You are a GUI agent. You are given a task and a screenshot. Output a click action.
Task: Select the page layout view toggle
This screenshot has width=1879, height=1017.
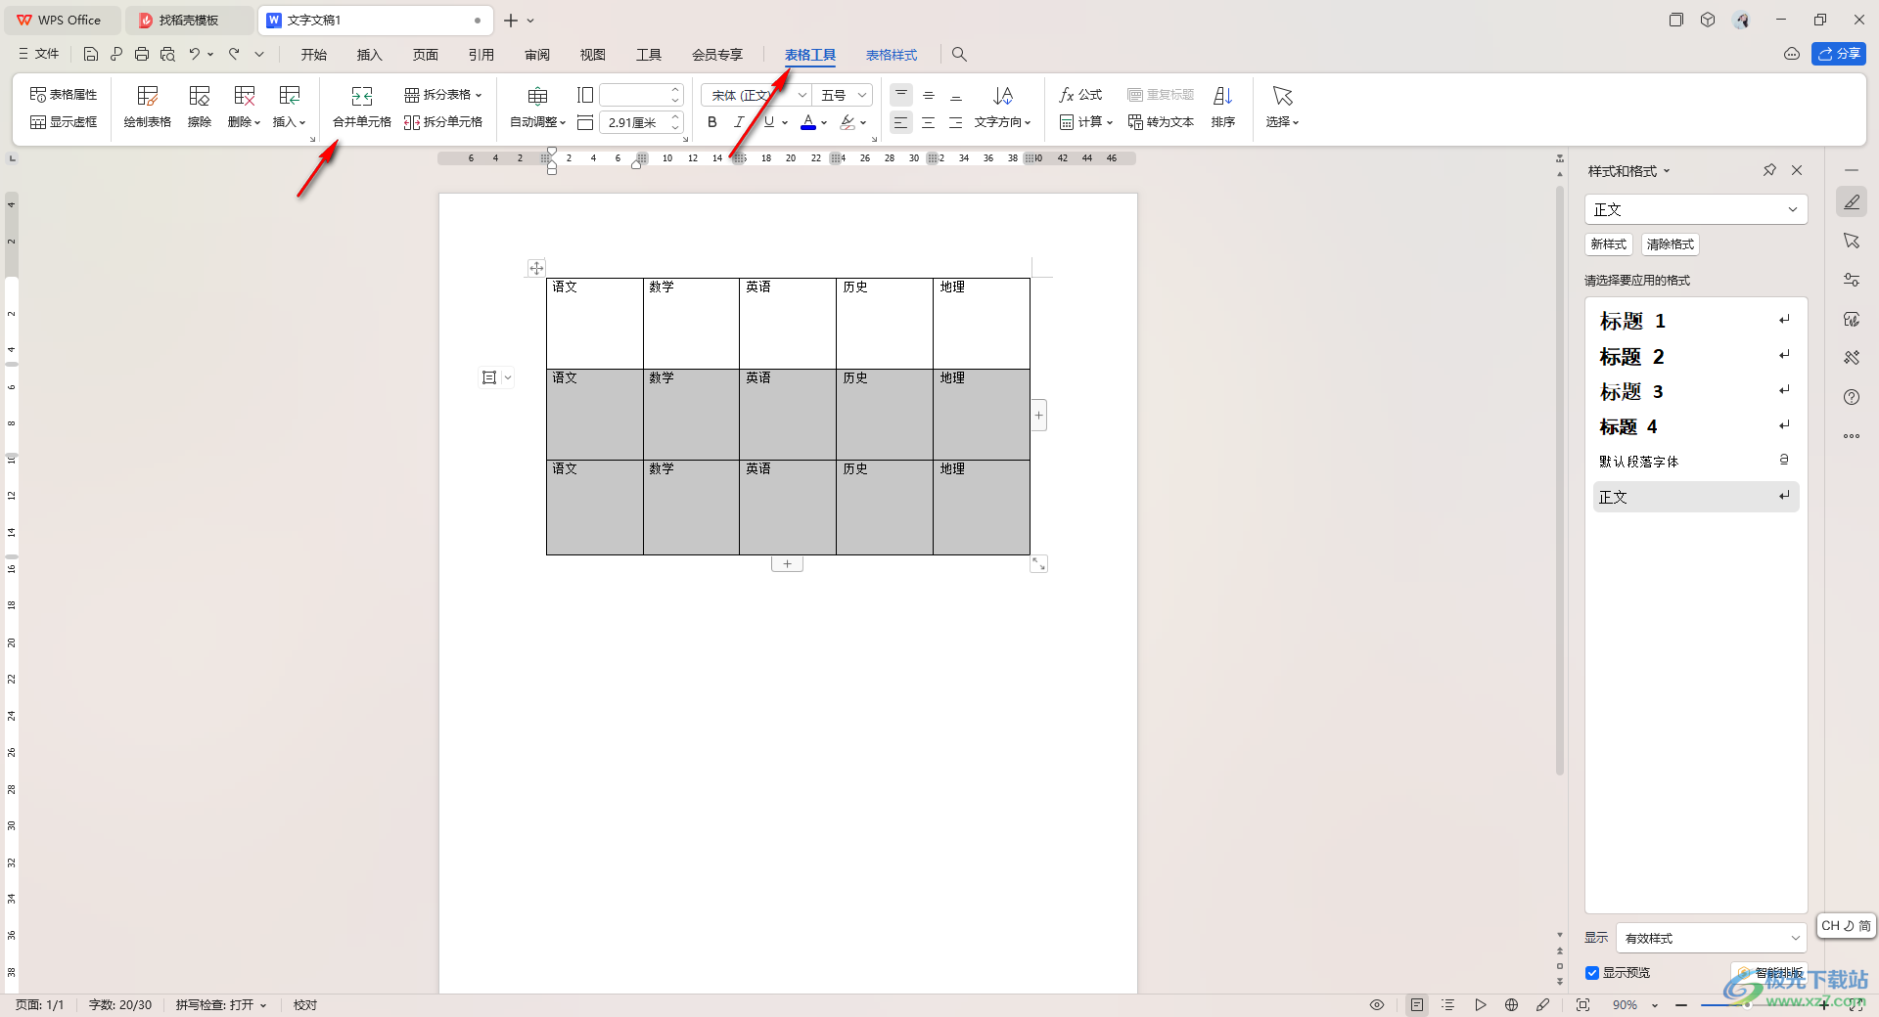[1417, 1005]
